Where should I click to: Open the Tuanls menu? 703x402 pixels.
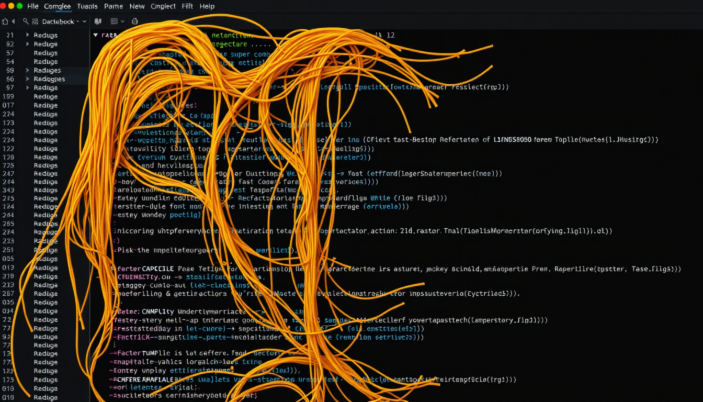87,6
